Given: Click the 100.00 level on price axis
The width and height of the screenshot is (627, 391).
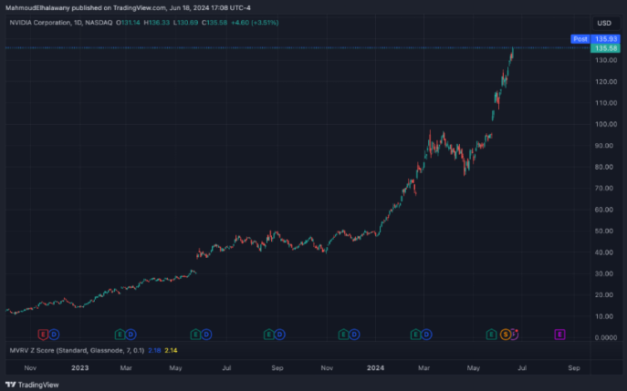Looking at the screenshot, I should coord(603,124).
